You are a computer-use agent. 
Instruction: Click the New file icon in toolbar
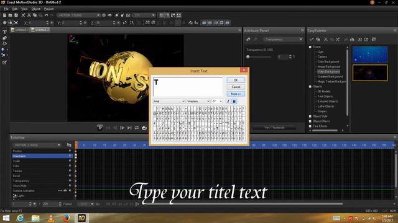click(x=4, y=15)
